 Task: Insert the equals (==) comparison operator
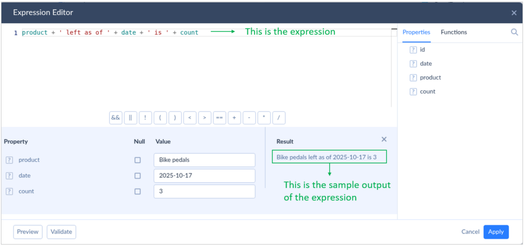click(x=219, y=118)
